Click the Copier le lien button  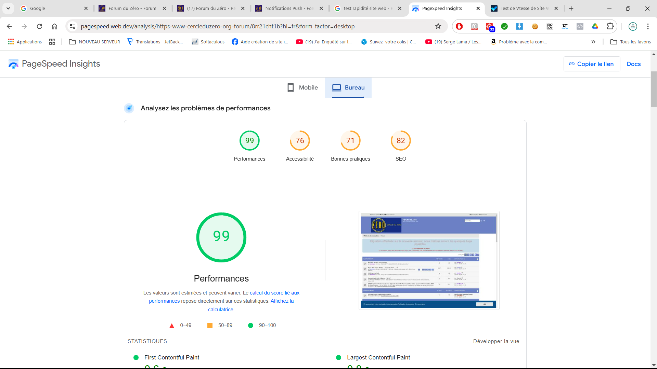[x=591, y=64]
